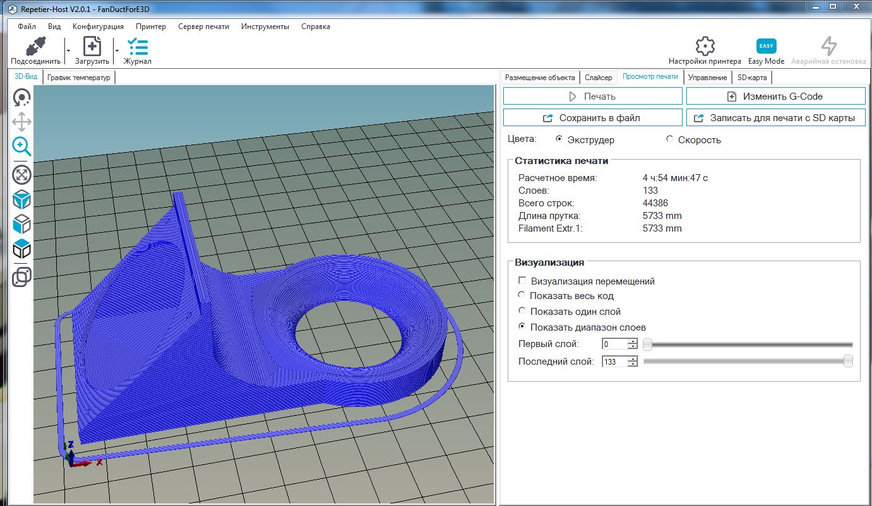This screenshot has width=872, height=506.
Task: Select the rotate view tool icon
Action: click(21, 97)
